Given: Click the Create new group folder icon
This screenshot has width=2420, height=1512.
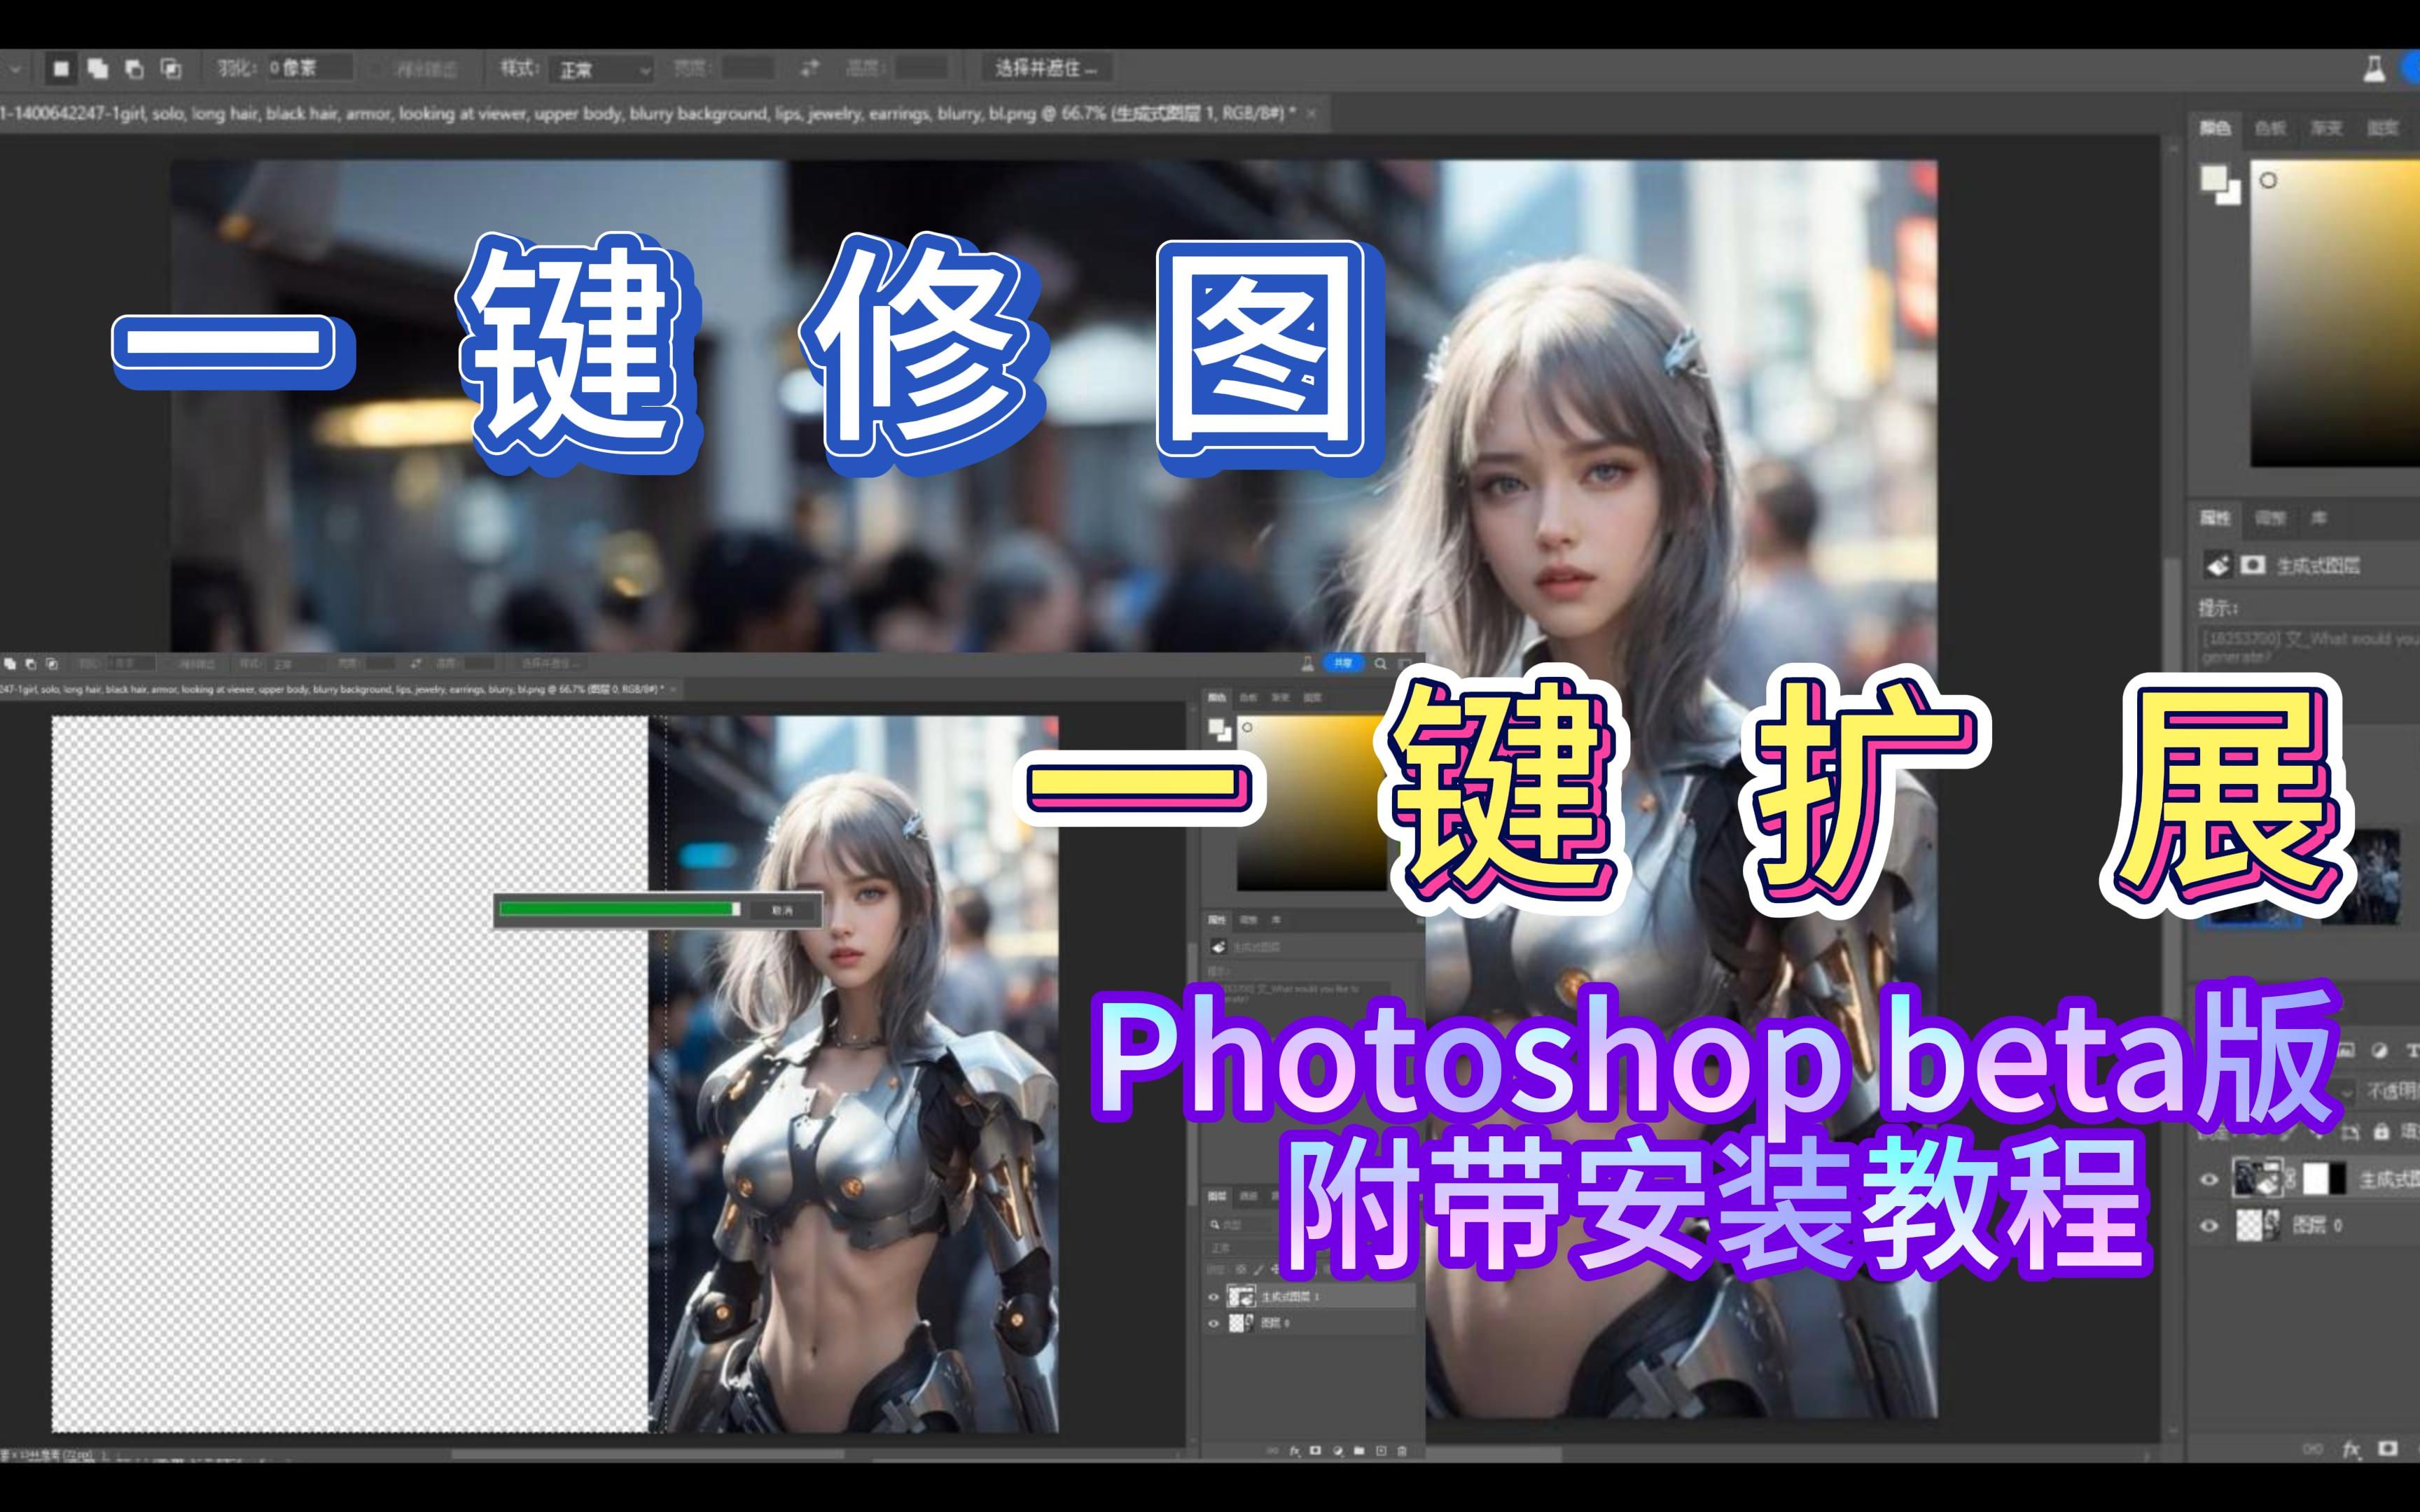Looking at the screenshot, I should coord(1360,1451).
